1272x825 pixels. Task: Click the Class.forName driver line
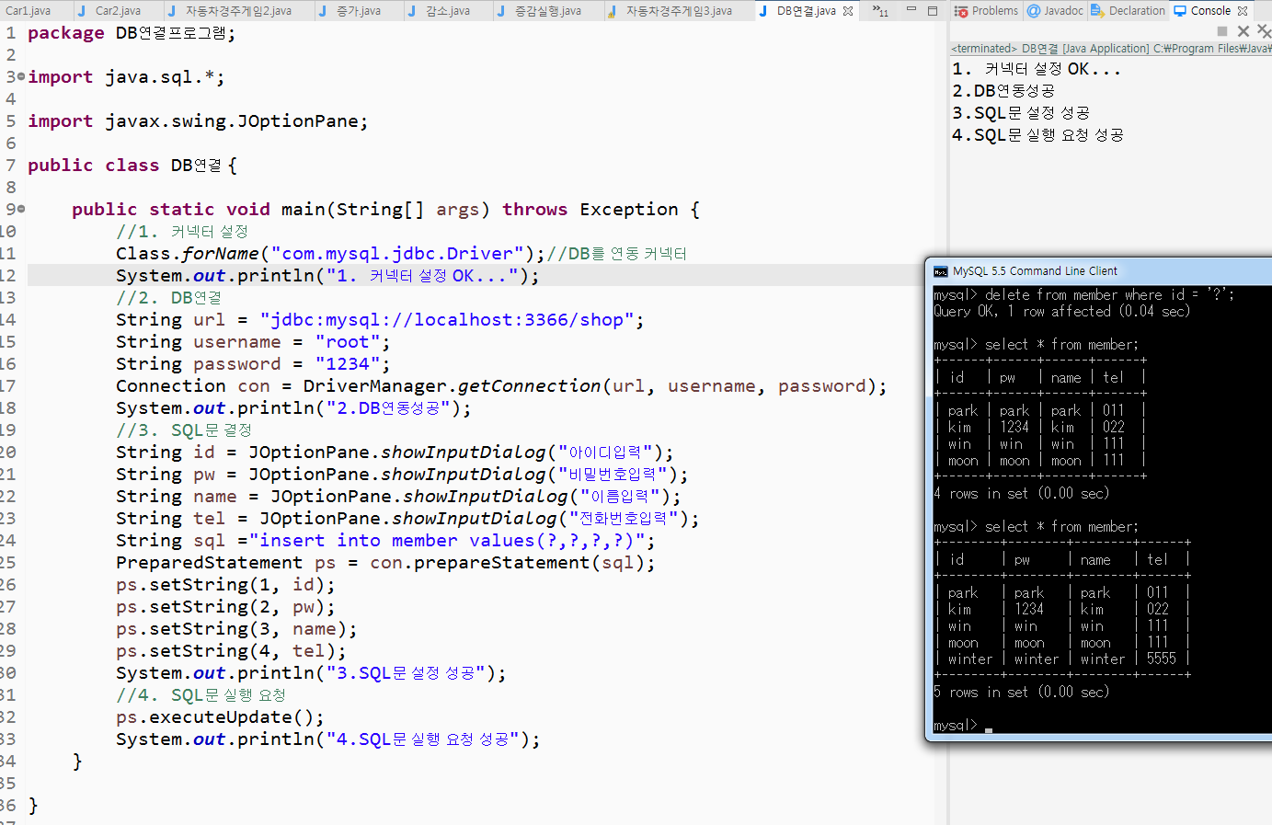click(x=401, y=254)
